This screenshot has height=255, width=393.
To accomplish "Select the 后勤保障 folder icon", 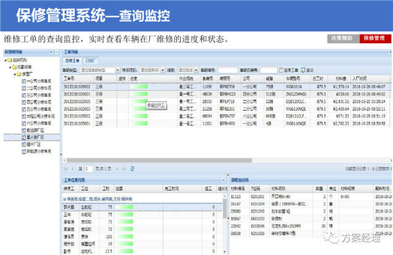I will pyautogui.click(x=14, y=67).
